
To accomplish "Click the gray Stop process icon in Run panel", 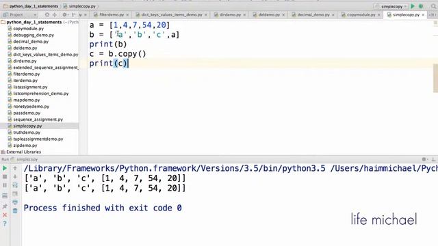I will tap(5, 177).
